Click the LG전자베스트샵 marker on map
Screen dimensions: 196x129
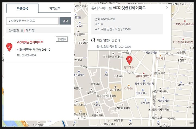click(160, 88)
